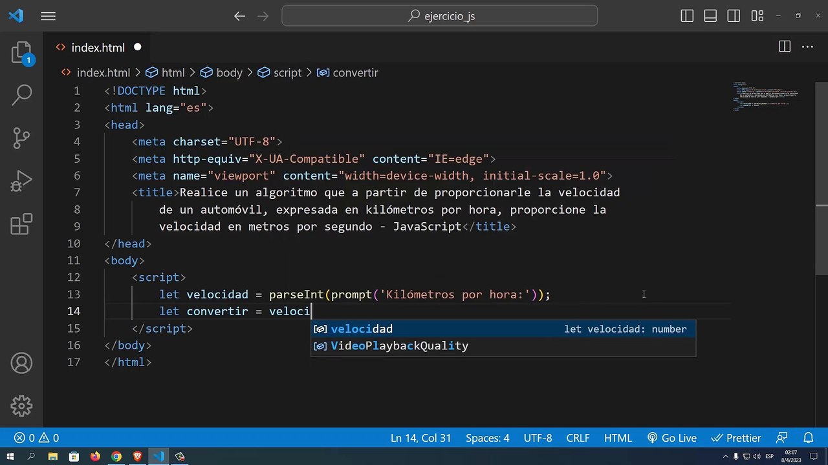Go back using the left arrow
Viewport: 828px width, 465px height.
coord(239,16)
